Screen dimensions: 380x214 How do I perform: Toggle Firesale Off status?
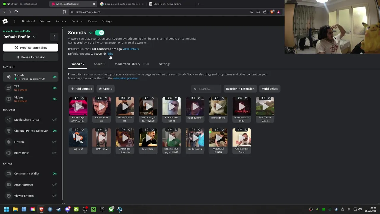[54, 142]
